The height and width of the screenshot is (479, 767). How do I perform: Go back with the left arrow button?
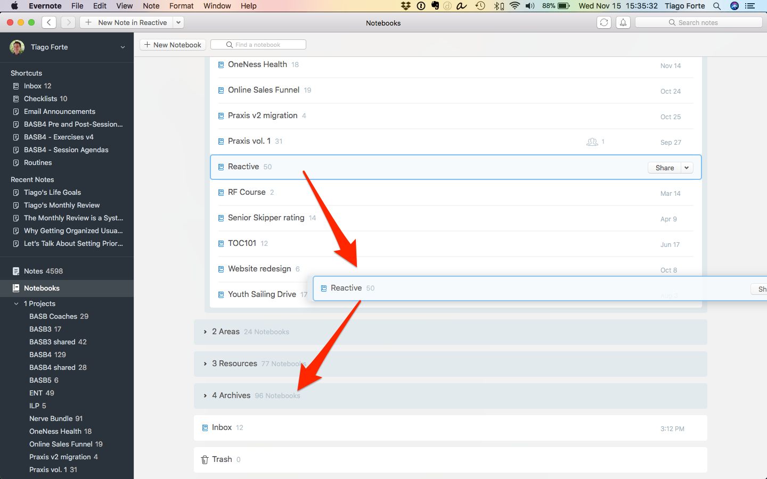49,22
